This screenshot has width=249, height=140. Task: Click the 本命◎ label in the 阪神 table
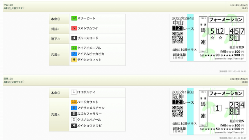[56, 93]
